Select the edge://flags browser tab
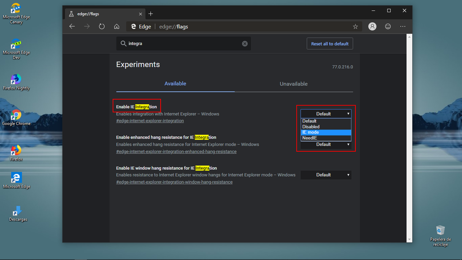 pos(105,14)
